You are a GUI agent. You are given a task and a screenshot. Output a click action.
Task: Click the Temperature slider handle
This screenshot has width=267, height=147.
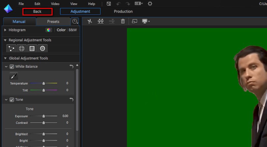pos(44,83)
